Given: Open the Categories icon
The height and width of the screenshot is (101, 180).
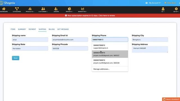Looking at the screenshot, I should coord(17,9).
